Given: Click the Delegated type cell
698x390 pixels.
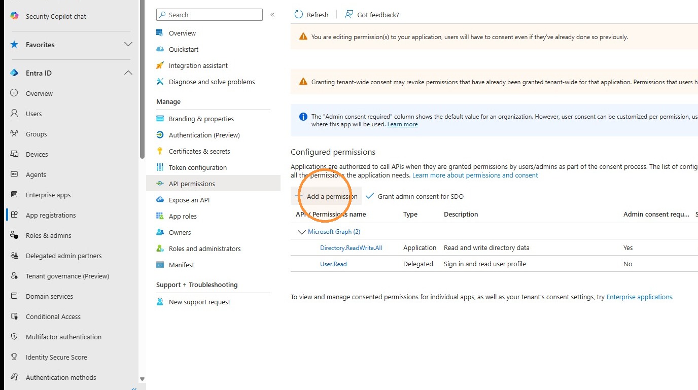Looking at the screenshot, I should click(x=418, y=264).
